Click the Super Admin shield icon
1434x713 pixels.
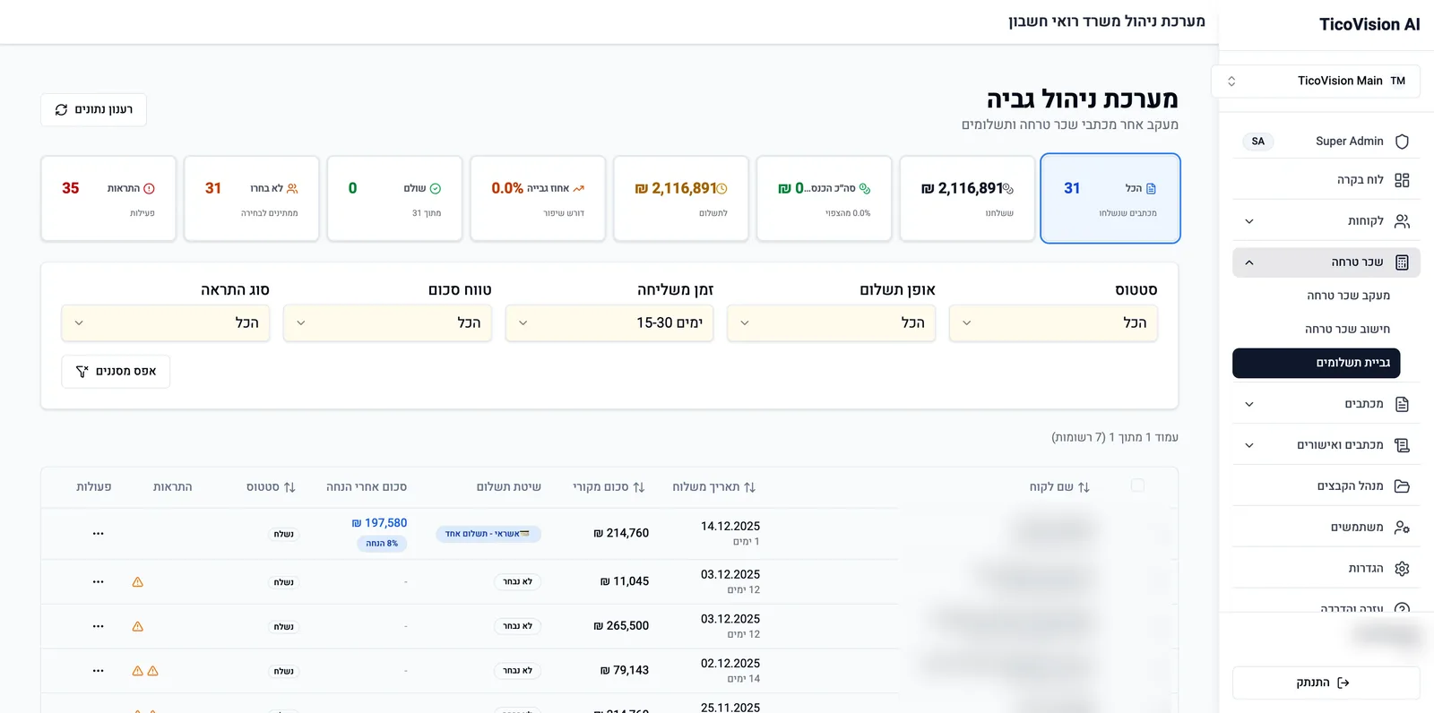[x=1402, y=142]
